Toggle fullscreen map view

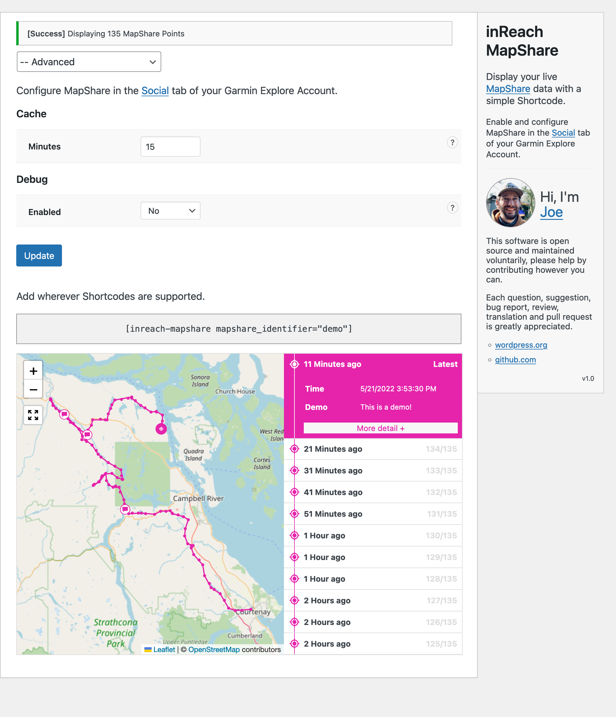coord(33,415)
